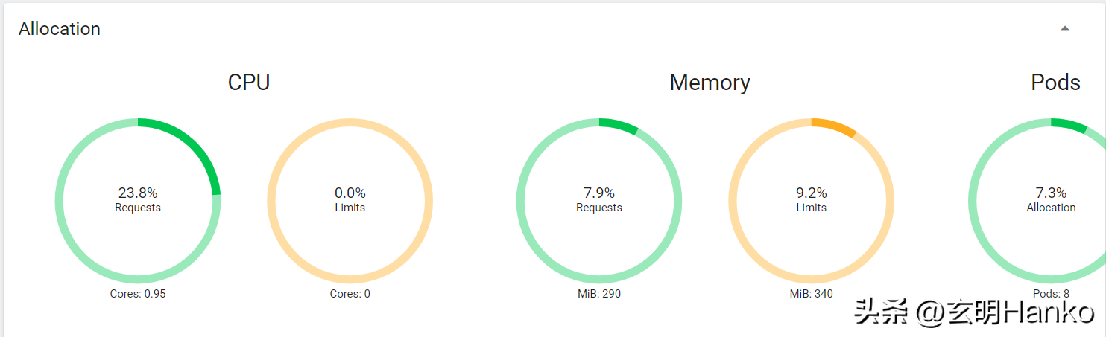
Task: Click the 0.0% Limits value
Action: pos(350,193)
